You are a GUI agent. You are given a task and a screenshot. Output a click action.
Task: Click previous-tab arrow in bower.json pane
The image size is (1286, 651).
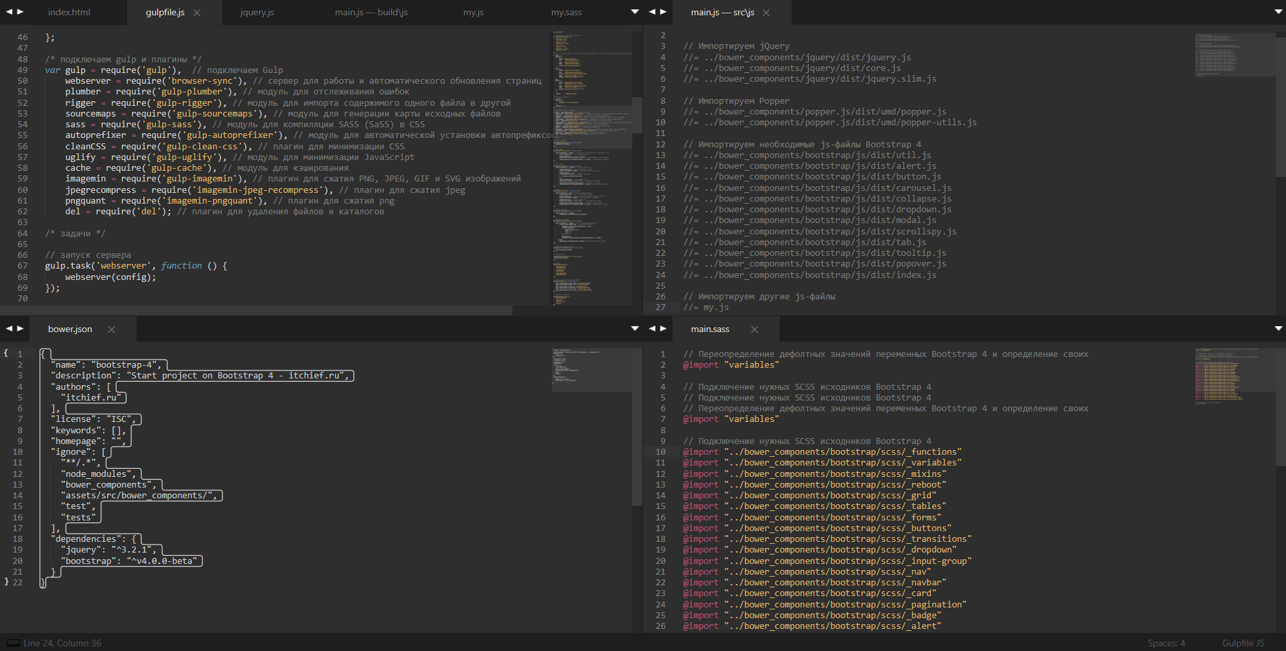(9, 329)
